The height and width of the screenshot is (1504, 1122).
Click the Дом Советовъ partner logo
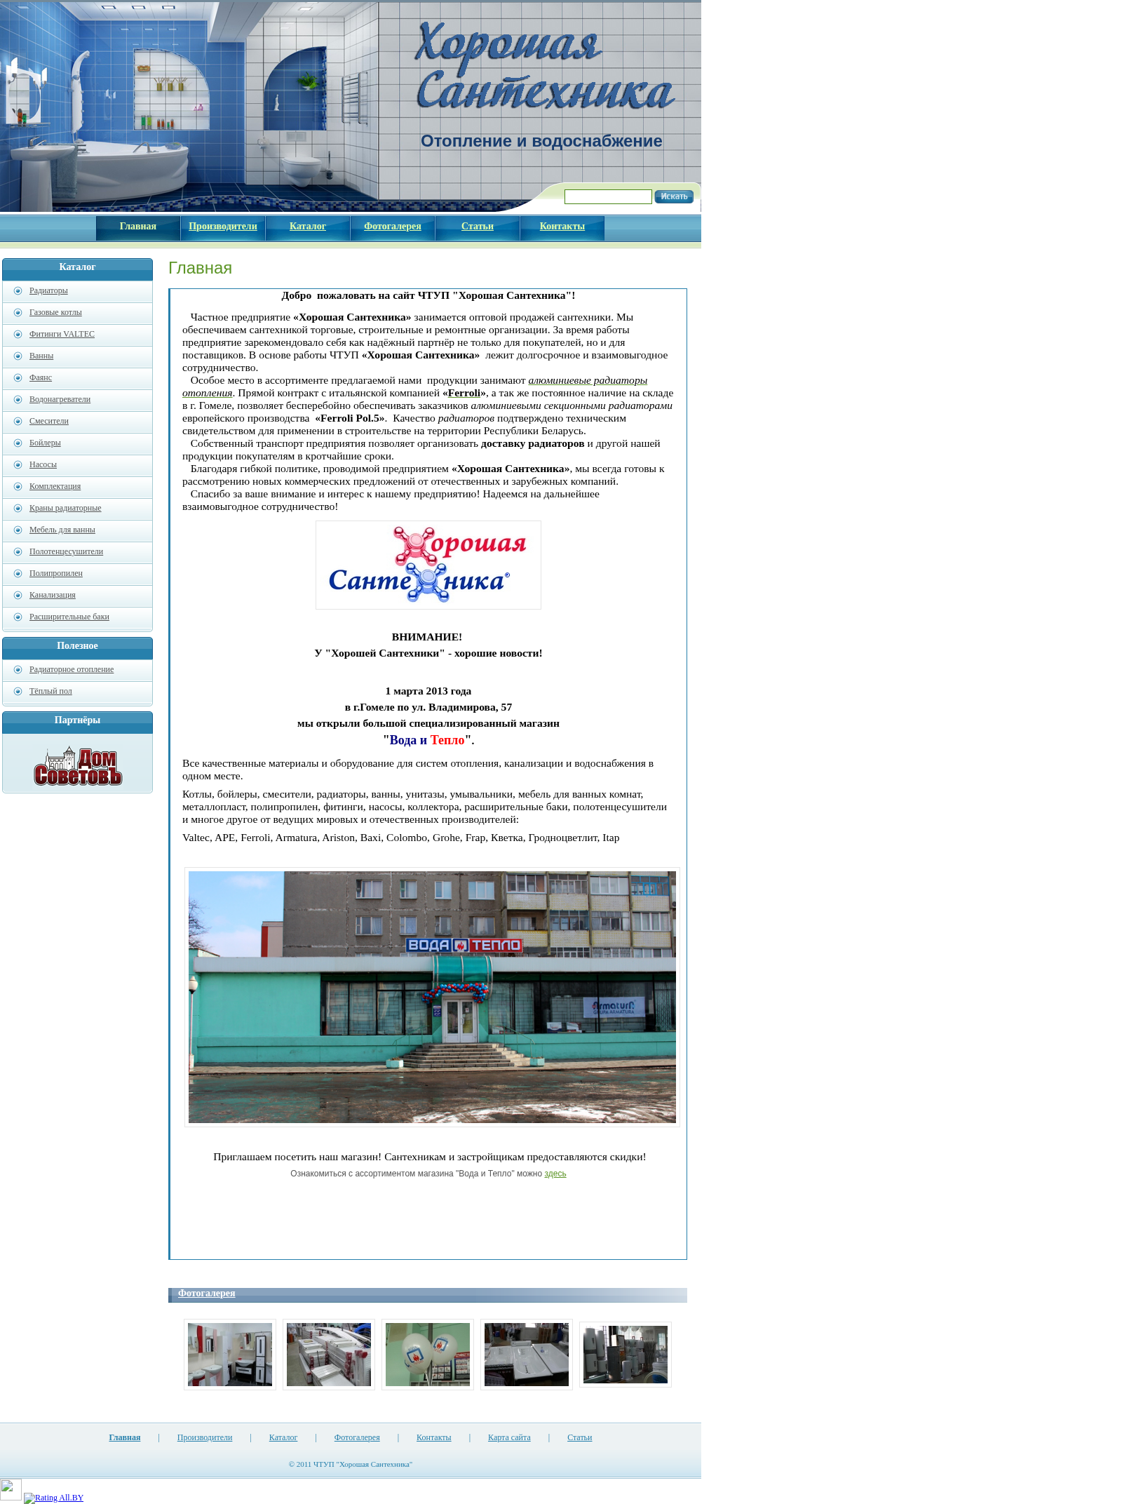(78, 766)
